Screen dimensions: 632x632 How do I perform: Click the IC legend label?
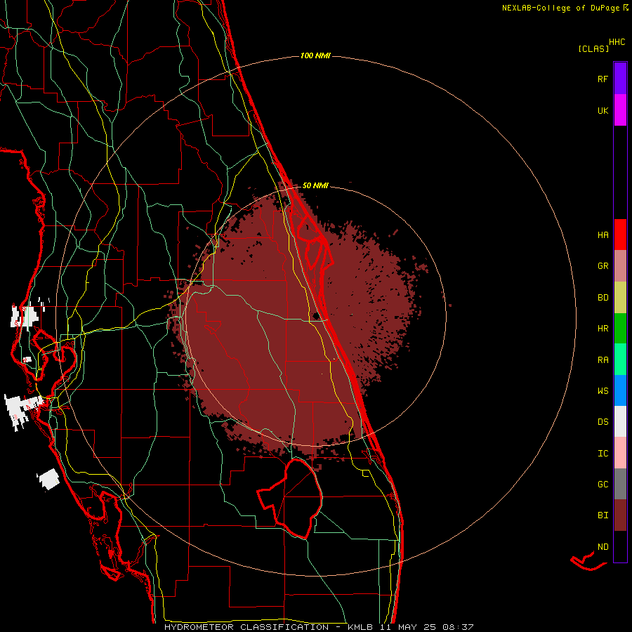coord(603,453)
